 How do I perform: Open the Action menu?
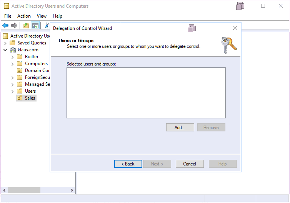[24, 16]
